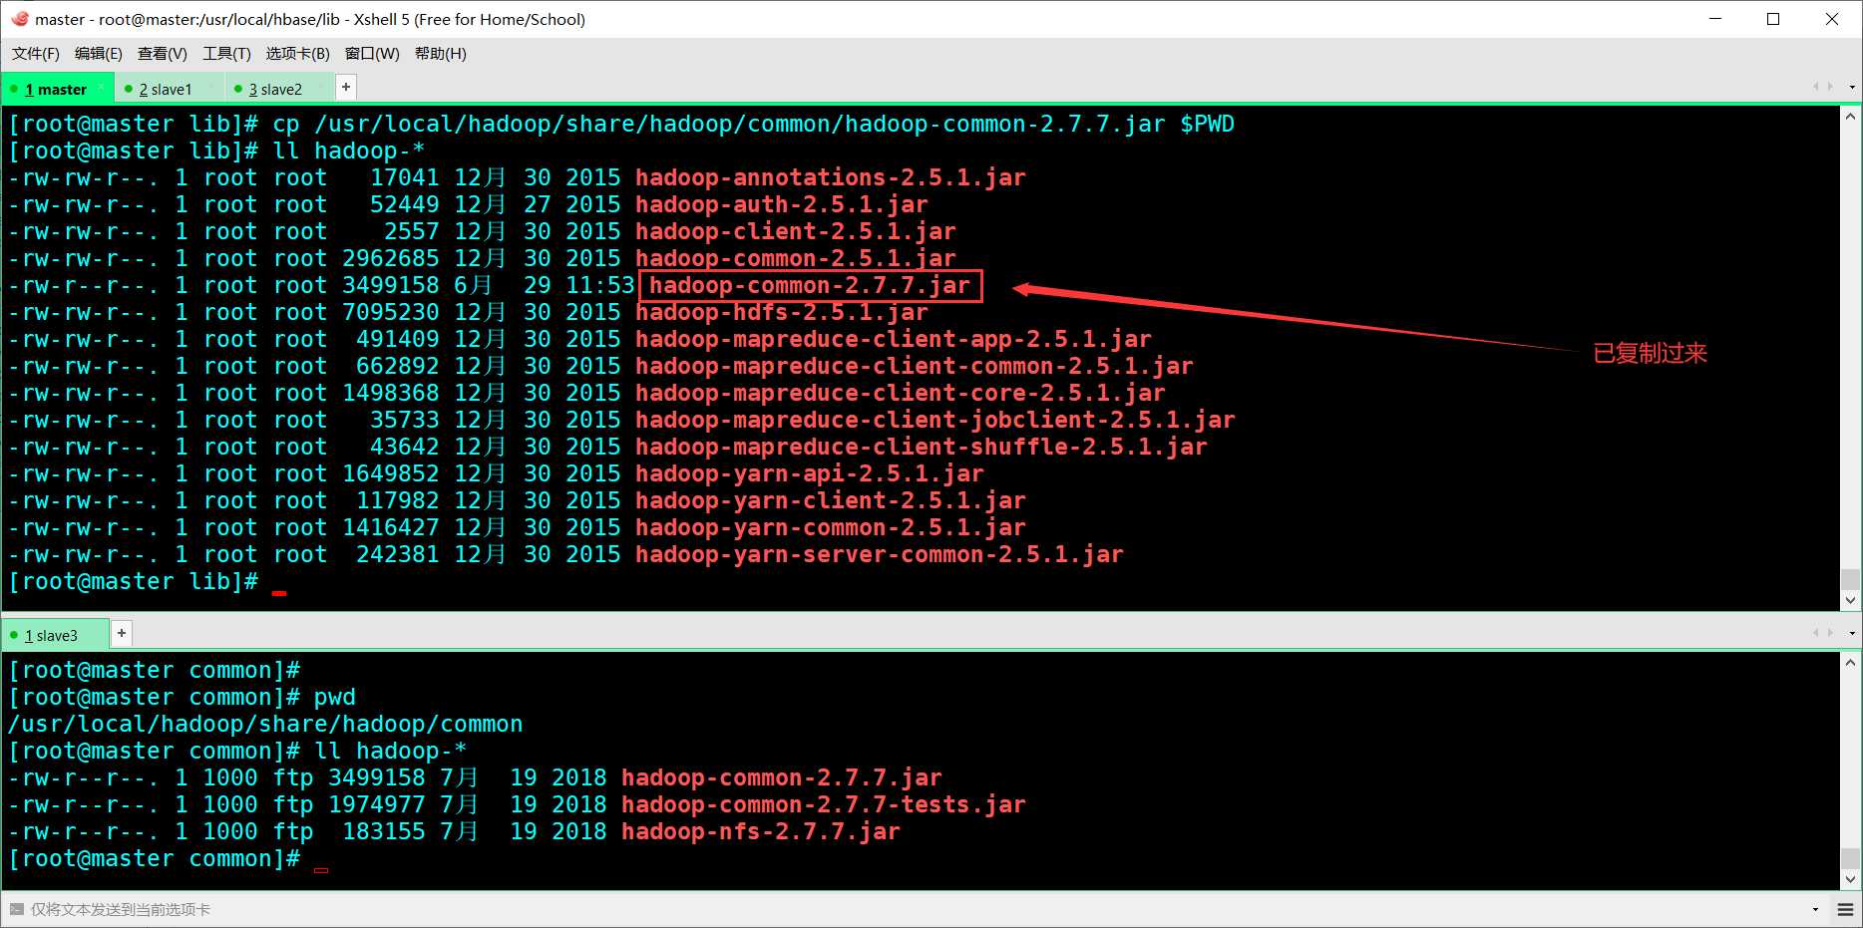
Task: Add a new tab next to slave2
Action: [346, 88]
